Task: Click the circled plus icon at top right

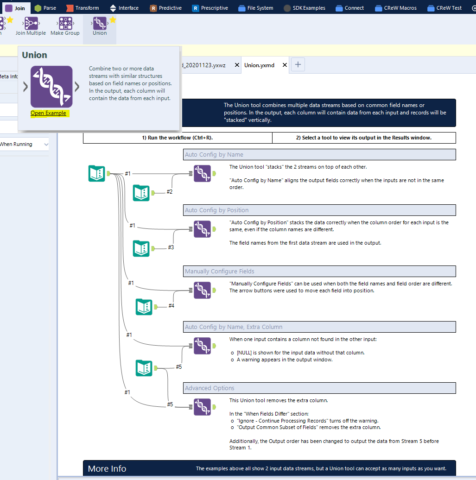Action: click(x=473, y=7)
